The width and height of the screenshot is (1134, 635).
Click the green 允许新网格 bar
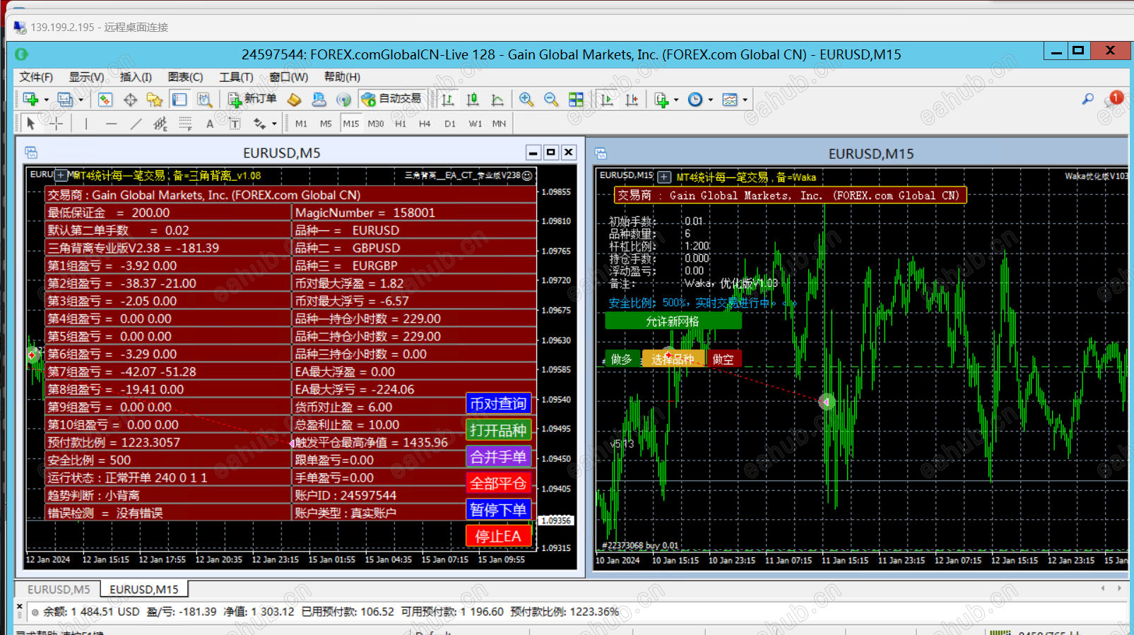[x=673, y=321]
